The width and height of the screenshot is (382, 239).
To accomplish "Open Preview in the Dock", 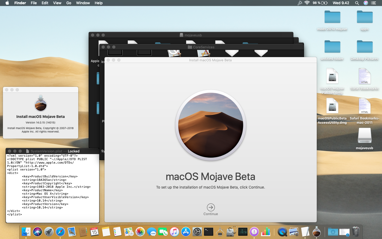I will click(294, 232).
